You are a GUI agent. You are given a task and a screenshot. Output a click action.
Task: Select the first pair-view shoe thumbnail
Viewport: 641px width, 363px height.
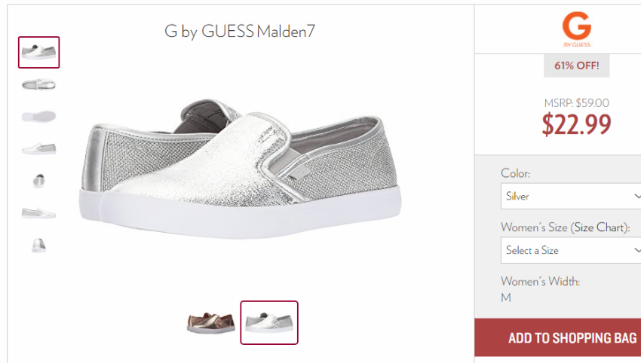[x=38, y=52]
